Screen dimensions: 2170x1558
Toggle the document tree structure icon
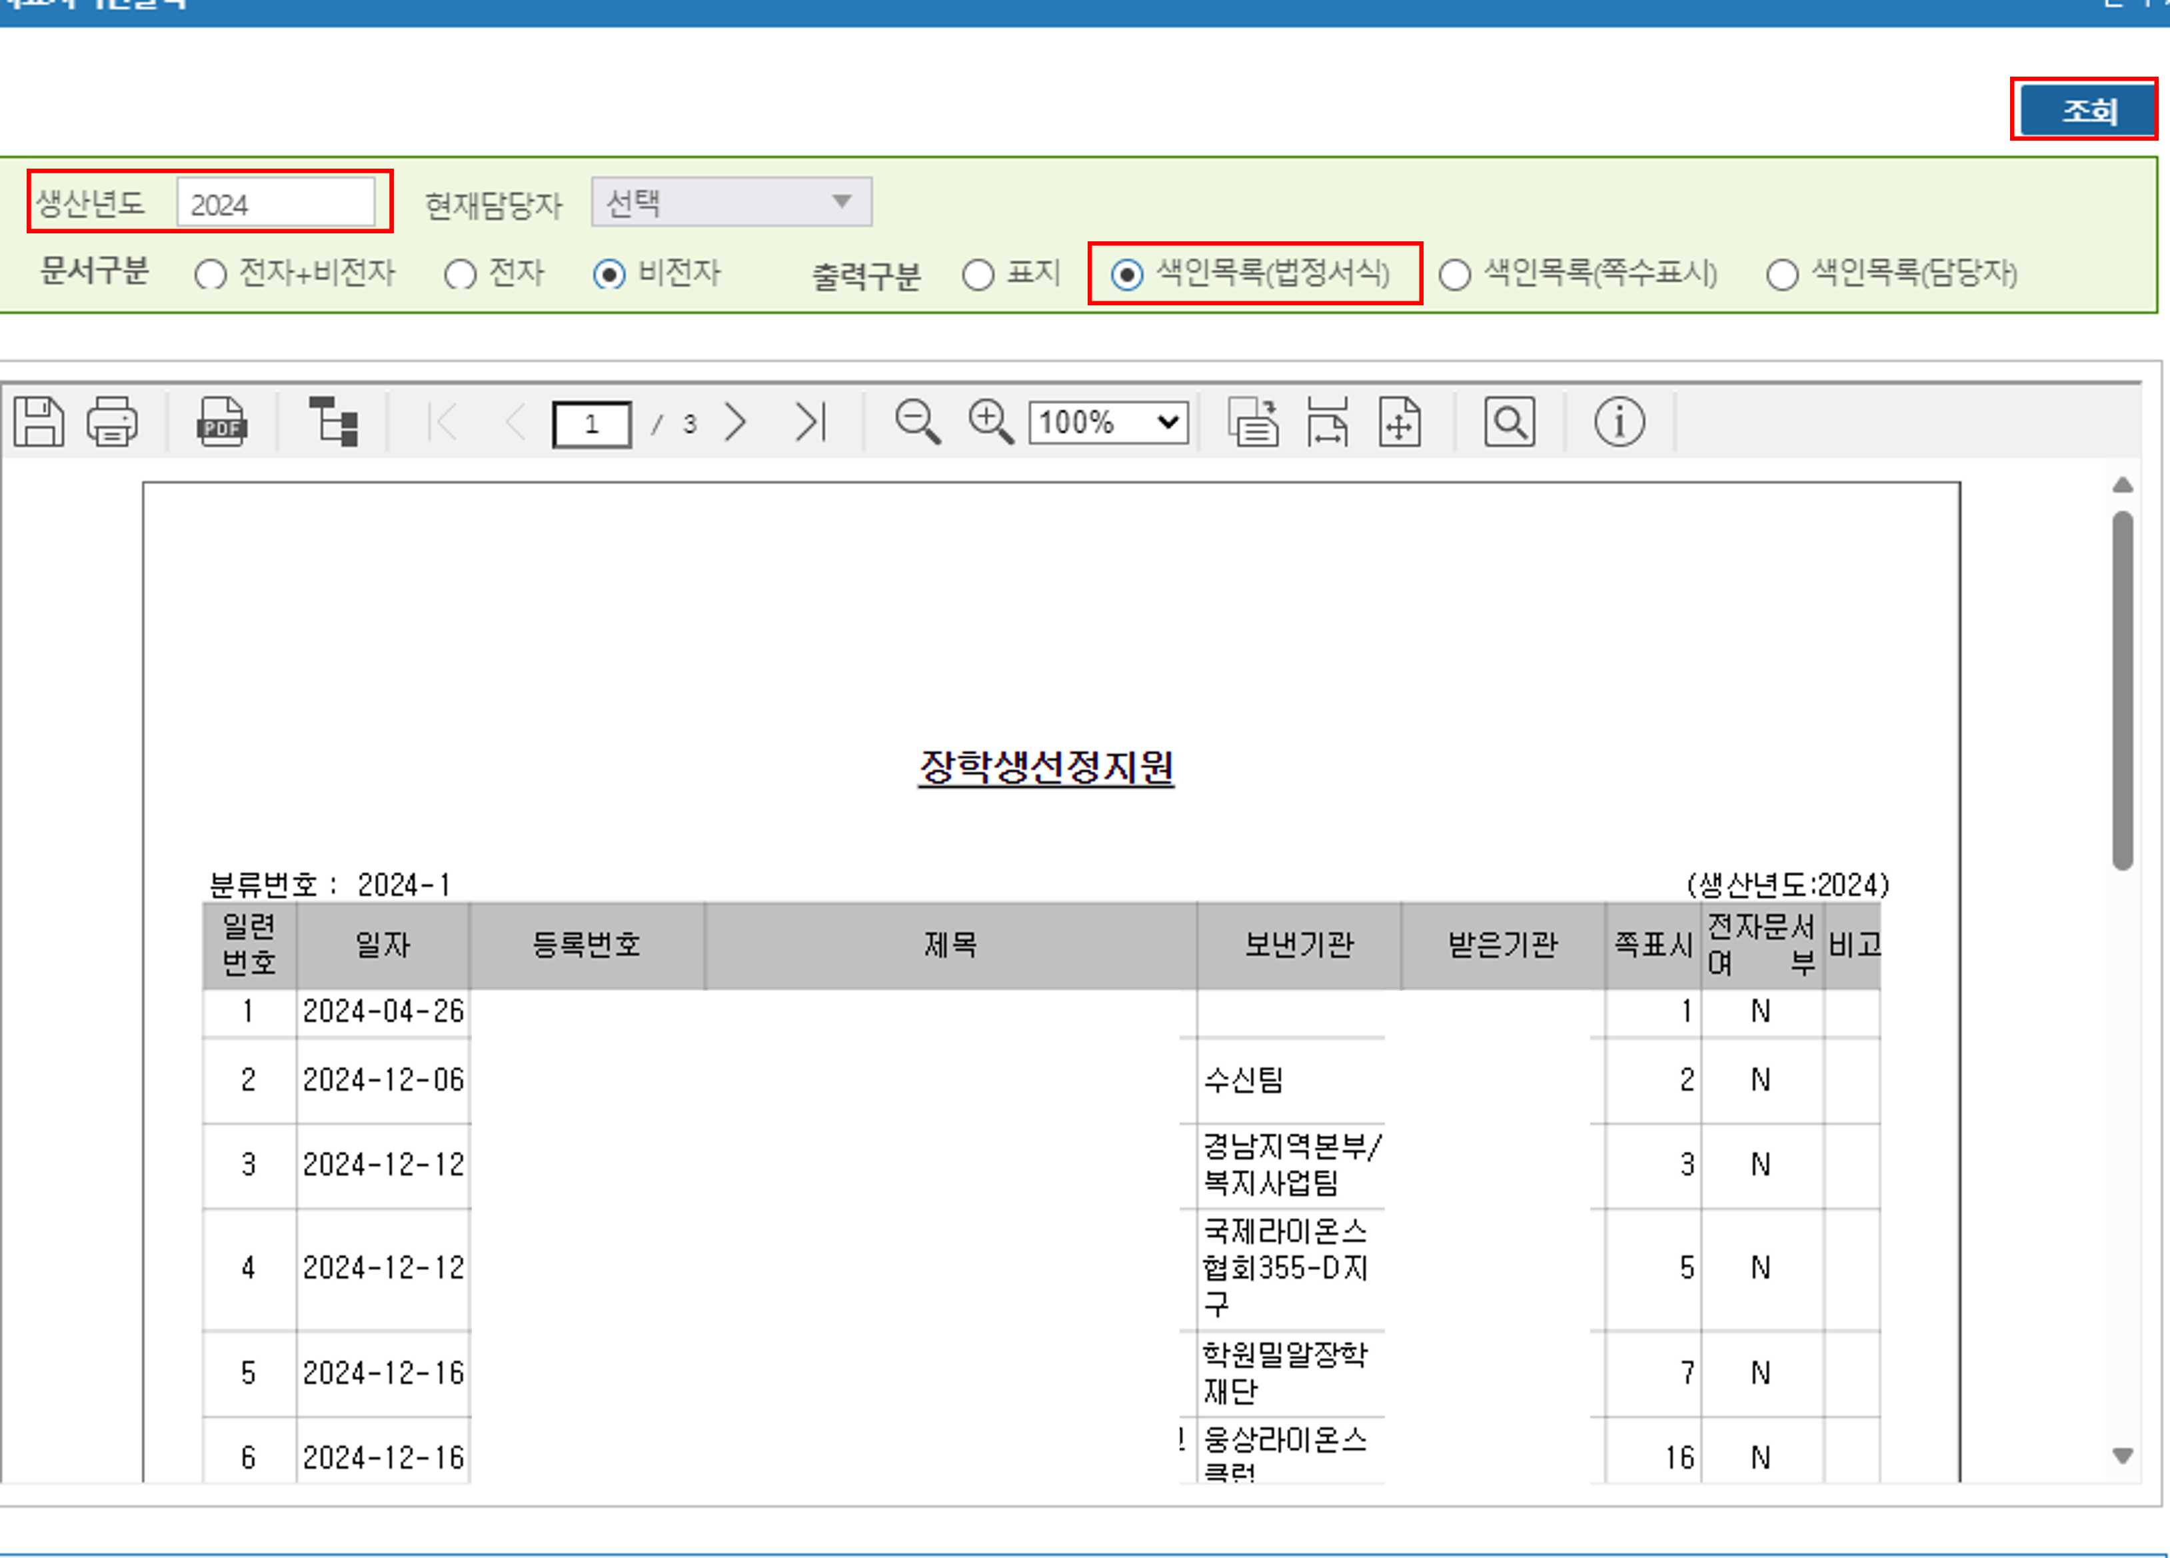click(x=333, y=422)
